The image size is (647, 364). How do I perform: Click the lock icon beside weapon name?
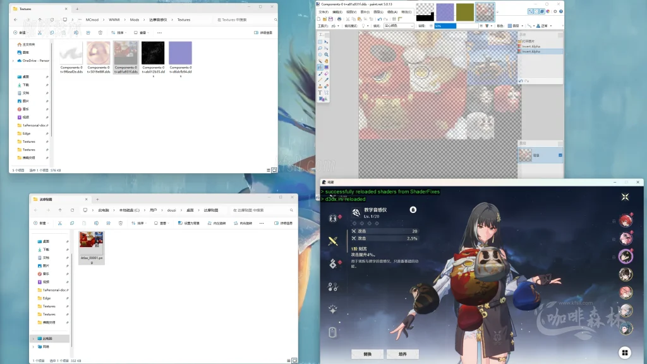[413, 209]
